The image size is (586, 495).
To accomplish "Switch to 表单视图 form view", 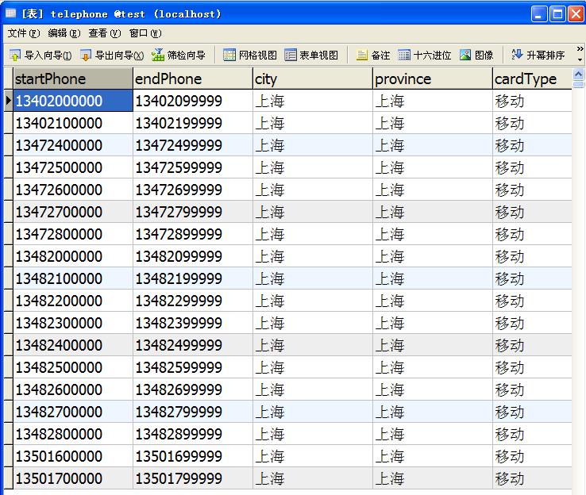I will pos(311,56).
